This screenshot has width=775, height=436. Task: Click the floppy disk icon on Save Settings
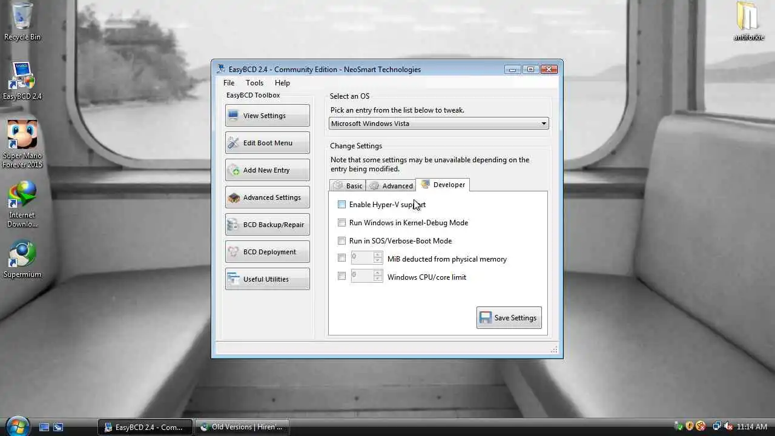click(485, 318)
